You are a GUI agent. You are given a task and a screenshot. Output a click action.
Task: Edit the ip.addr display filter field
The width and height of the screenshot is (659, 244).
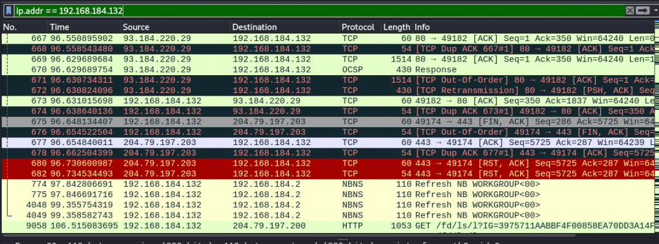point(319,10)
